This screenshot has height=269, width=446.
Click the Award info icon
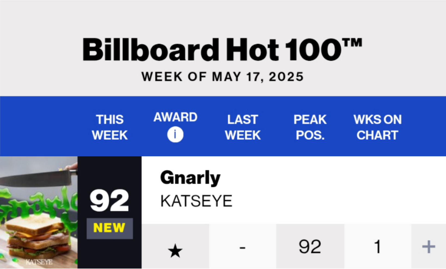(x=175, y=135)
